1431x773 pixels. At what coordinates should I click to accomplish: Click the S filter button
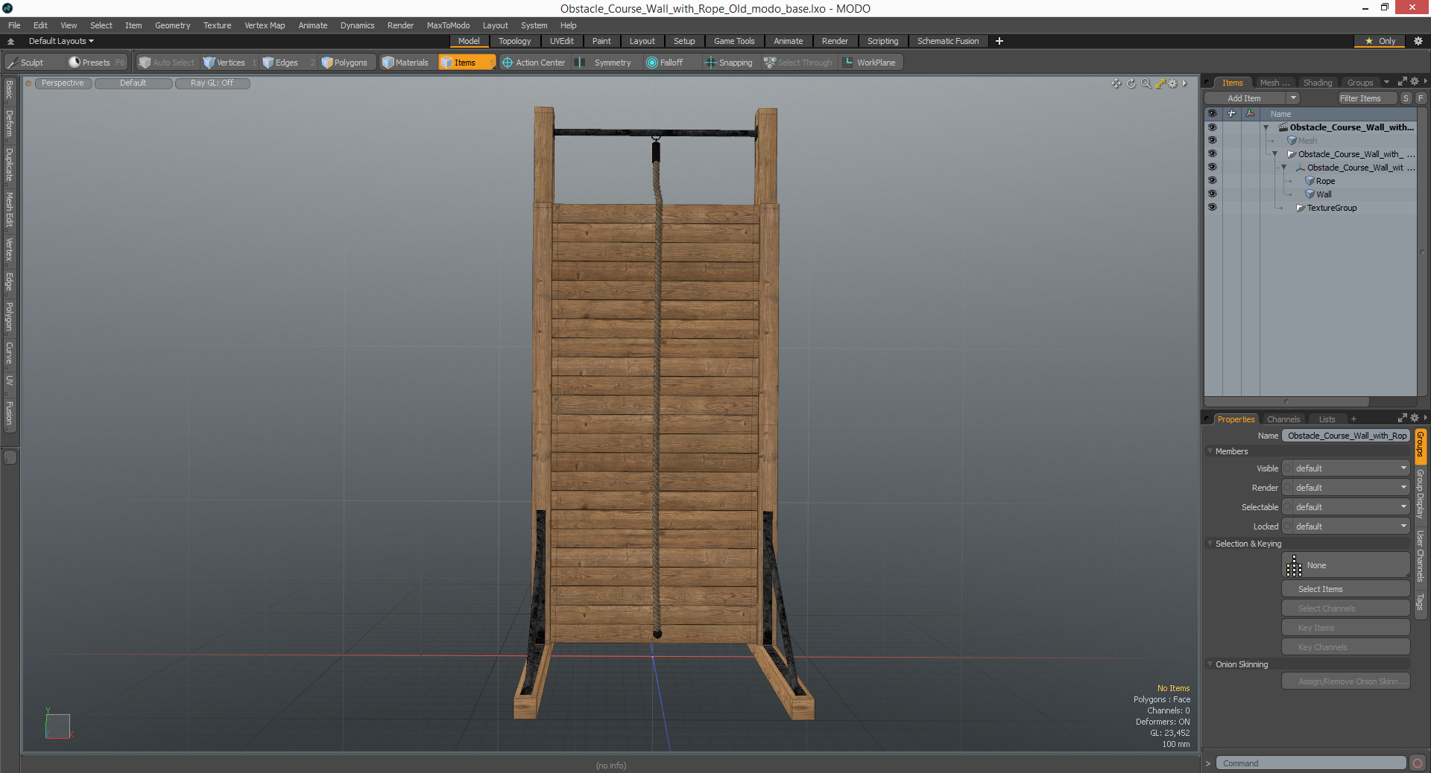(1406, 98)
